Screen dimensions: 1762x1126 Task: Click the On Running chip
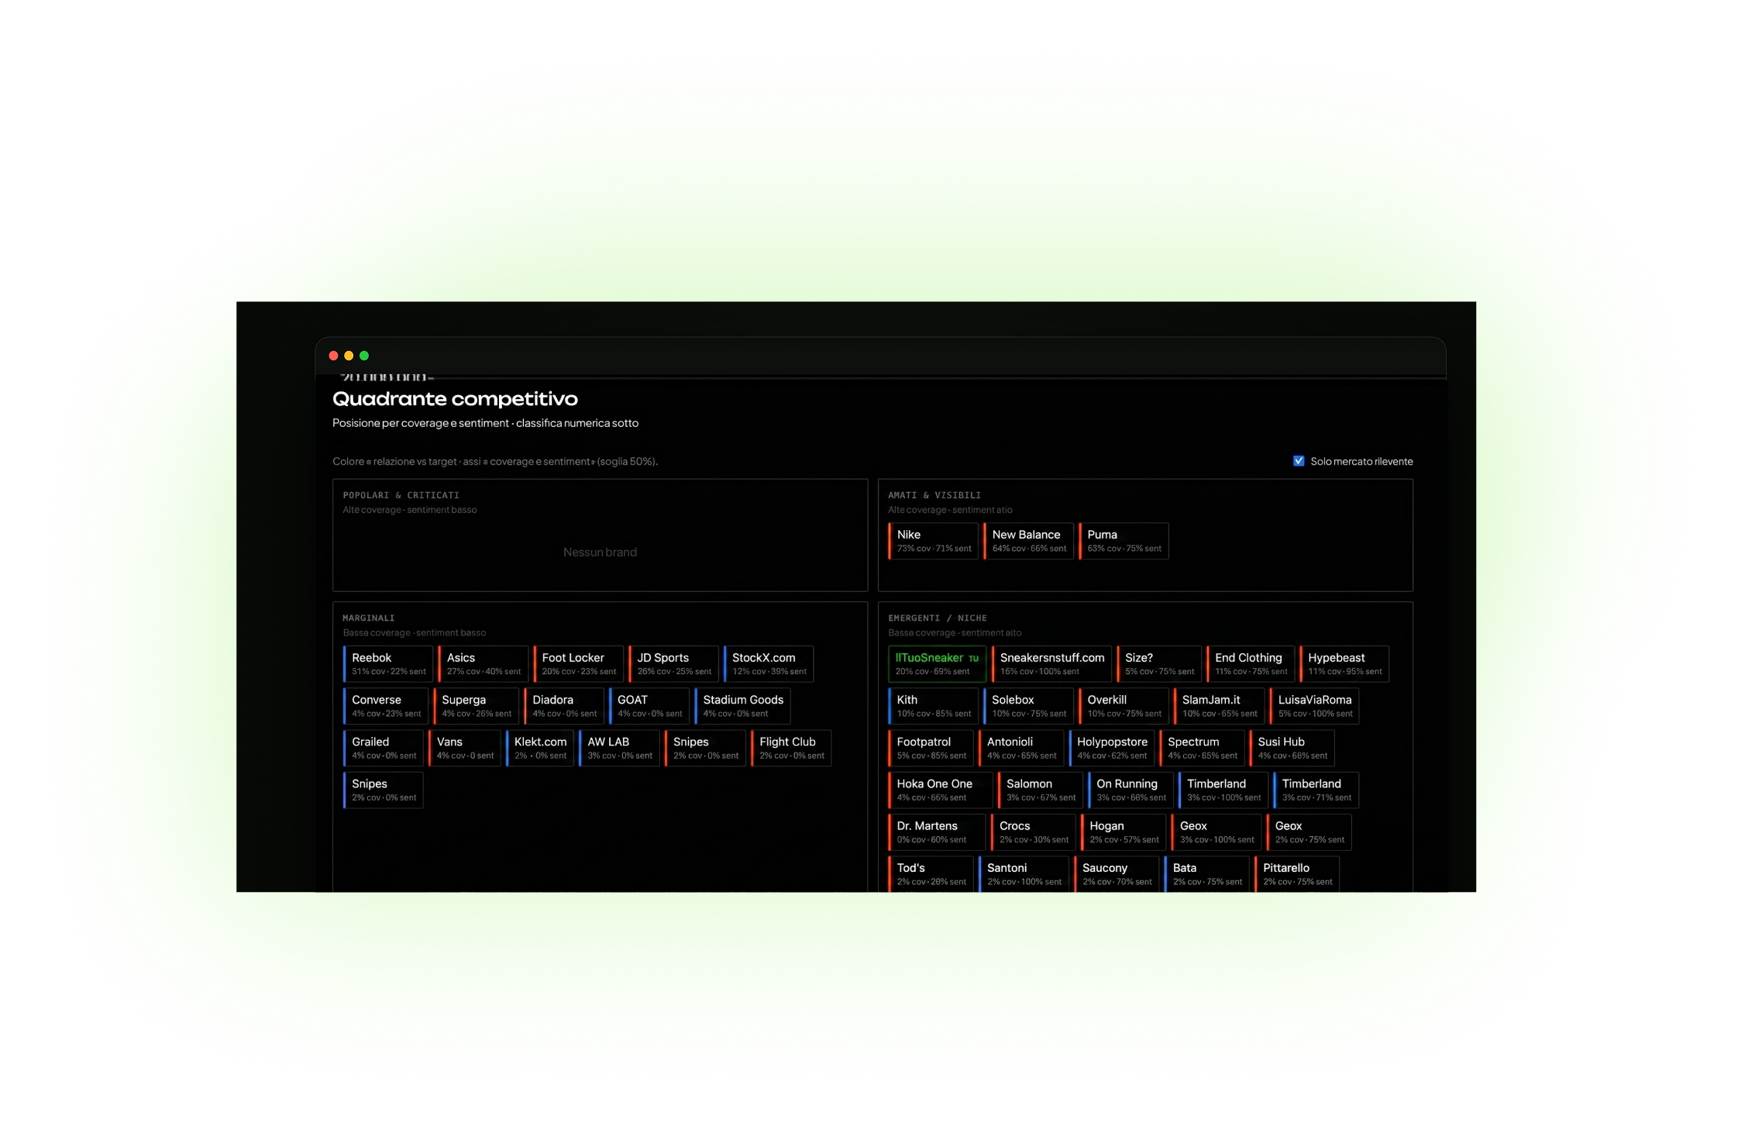pos(1131,790)
